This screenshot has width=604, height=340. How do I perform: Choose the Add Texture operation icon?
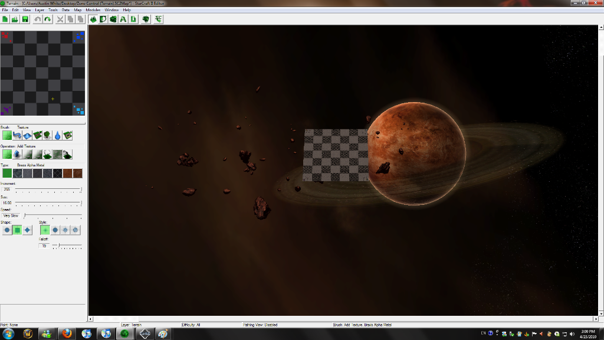click(7, 154)
